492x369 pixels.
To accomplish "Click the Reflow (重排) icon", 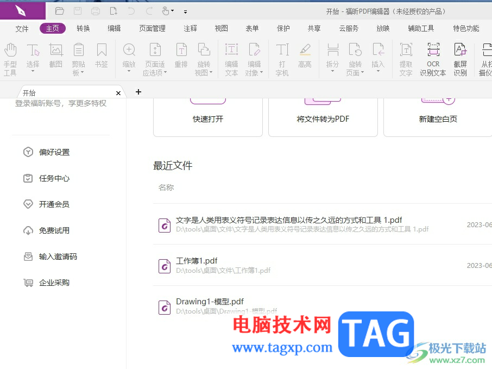I will pos(181,50).
